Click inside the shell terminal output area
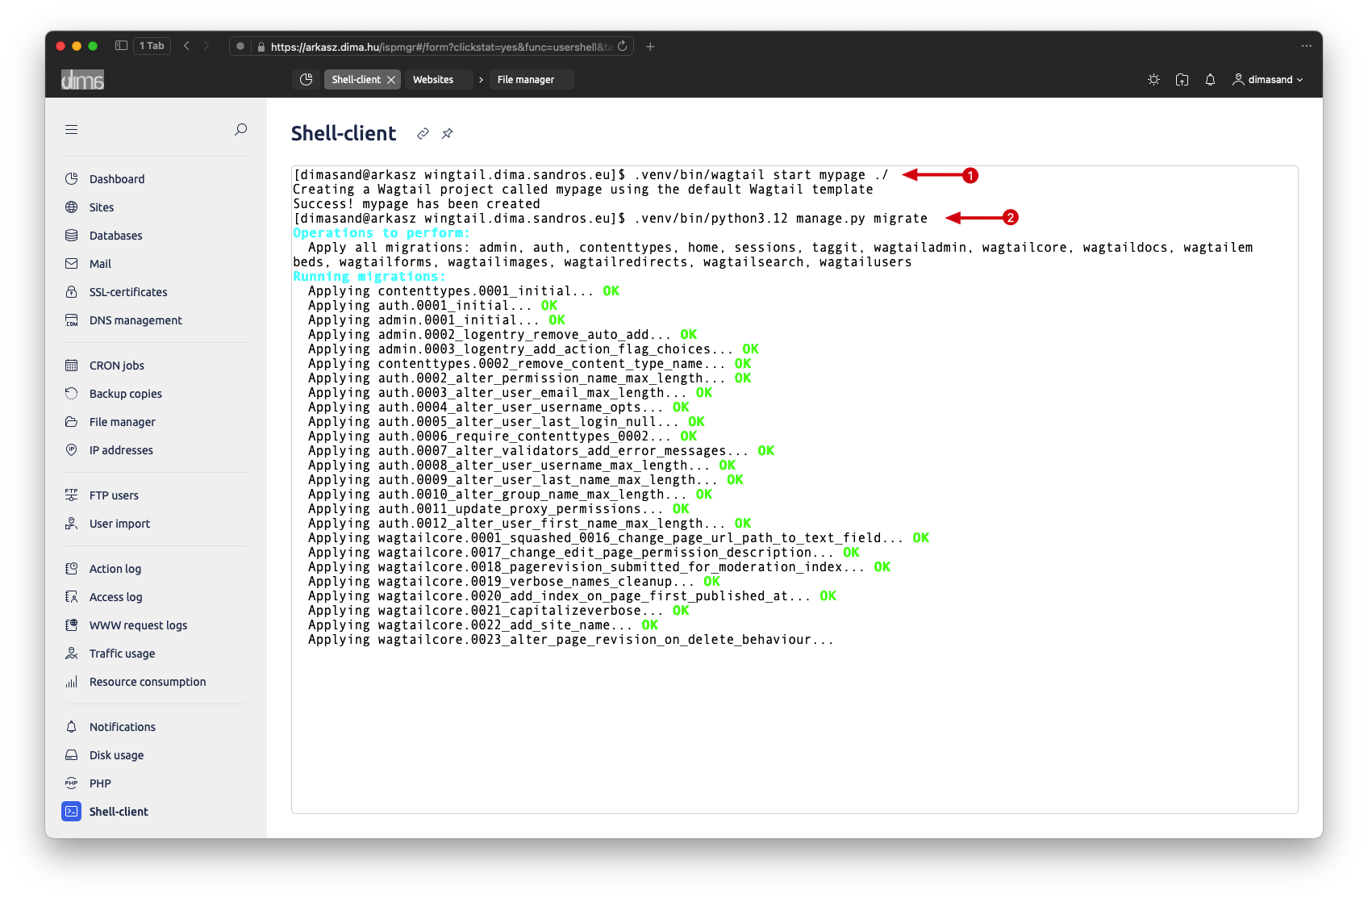 tap(795, 726)
